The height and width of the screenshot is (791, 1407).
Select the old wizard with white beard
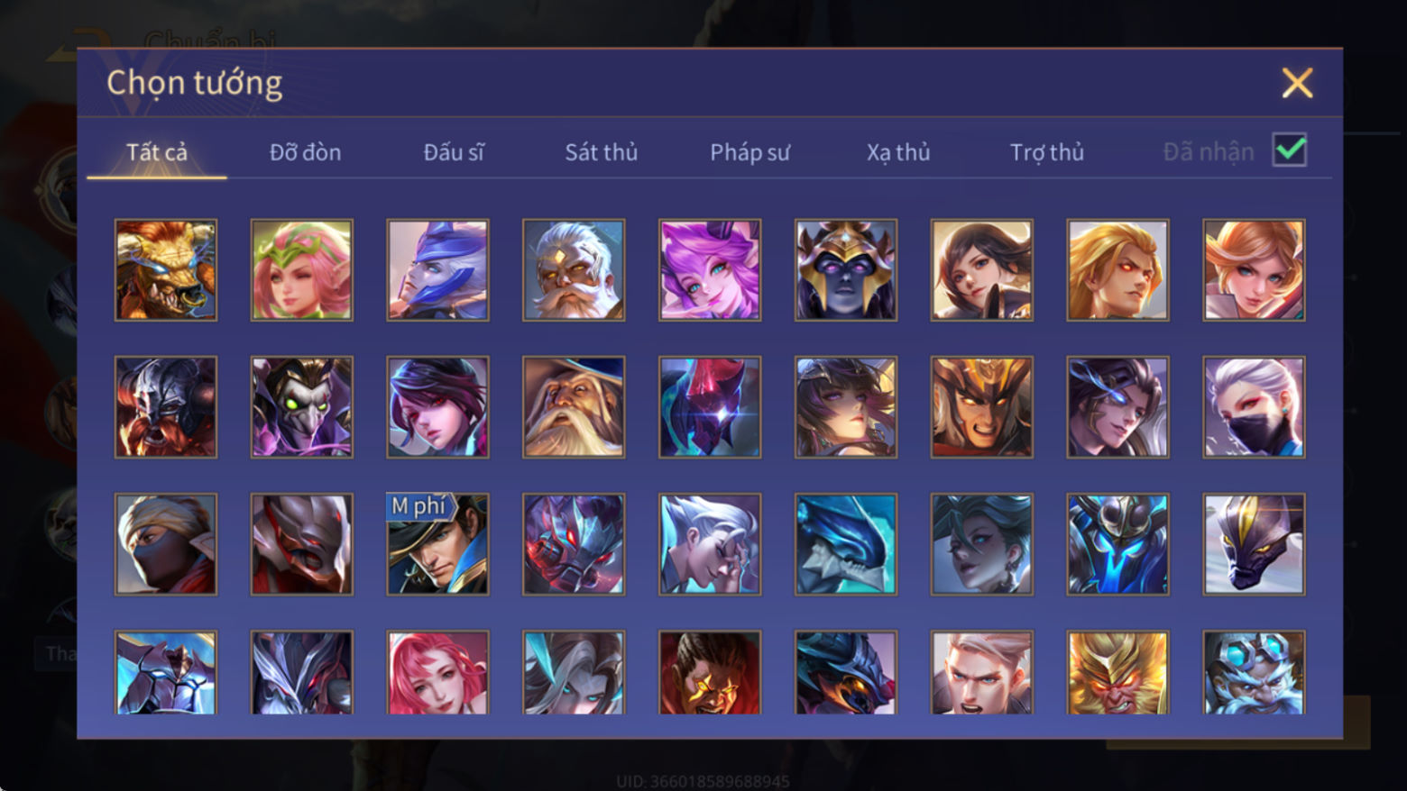574,407
